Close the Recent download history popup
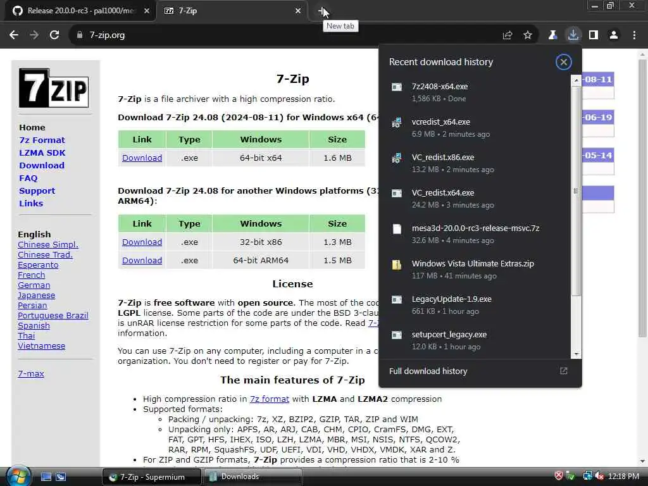Viewport: 648px width, 486px height. click(563, 62)
